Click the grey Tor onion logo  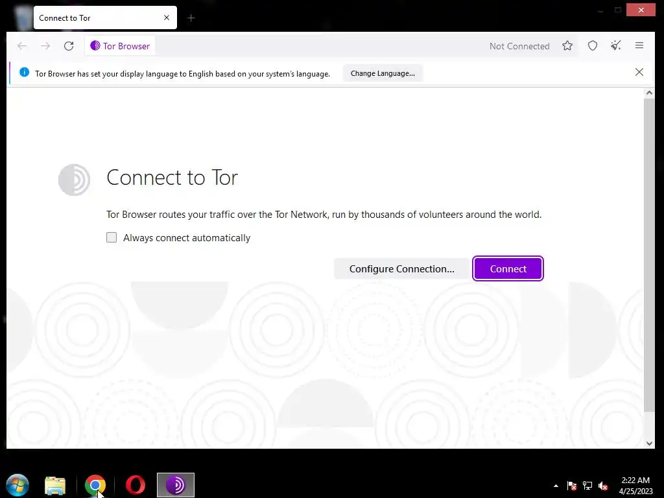pyautogui.click(x=74, y=180)
